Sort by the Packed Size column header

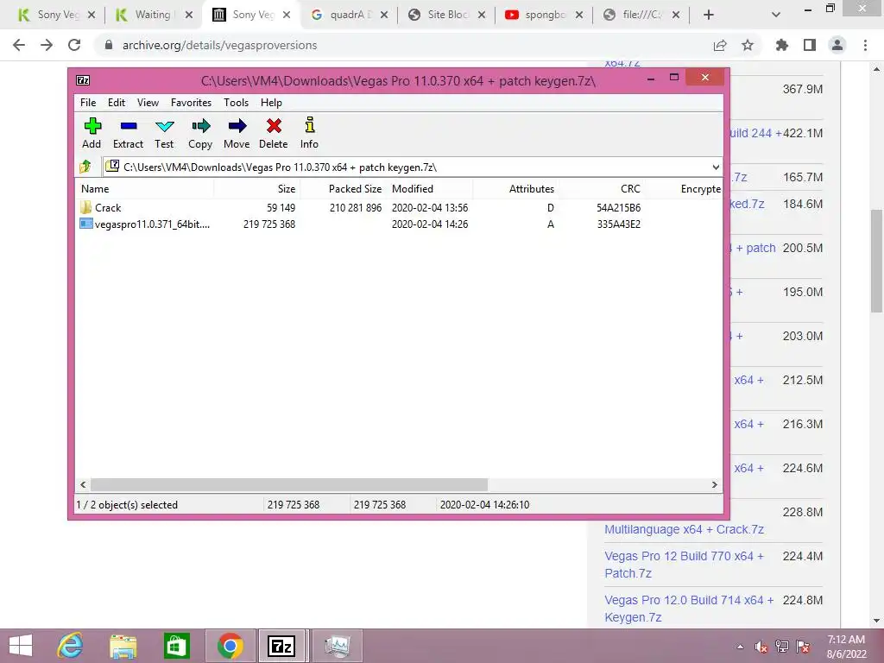344,189
